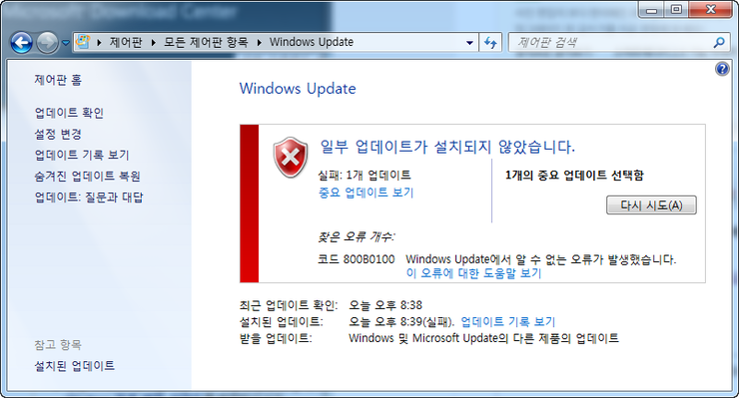The height and width of the screenshot is (398, 739).
Task: Expand arrow after the Control Panel icon
Action: (x=99, y=42)
